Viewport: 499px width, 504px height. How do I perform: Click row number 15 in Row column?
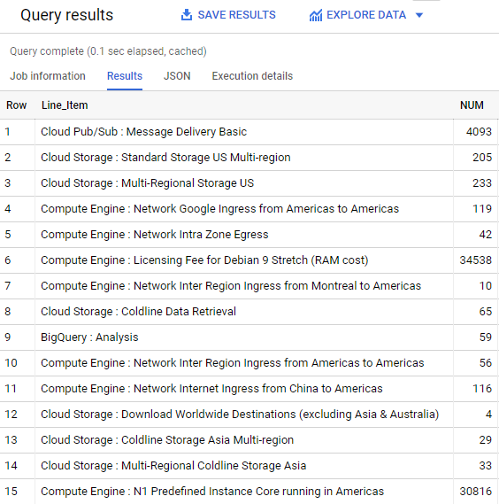tap(11, 492)
